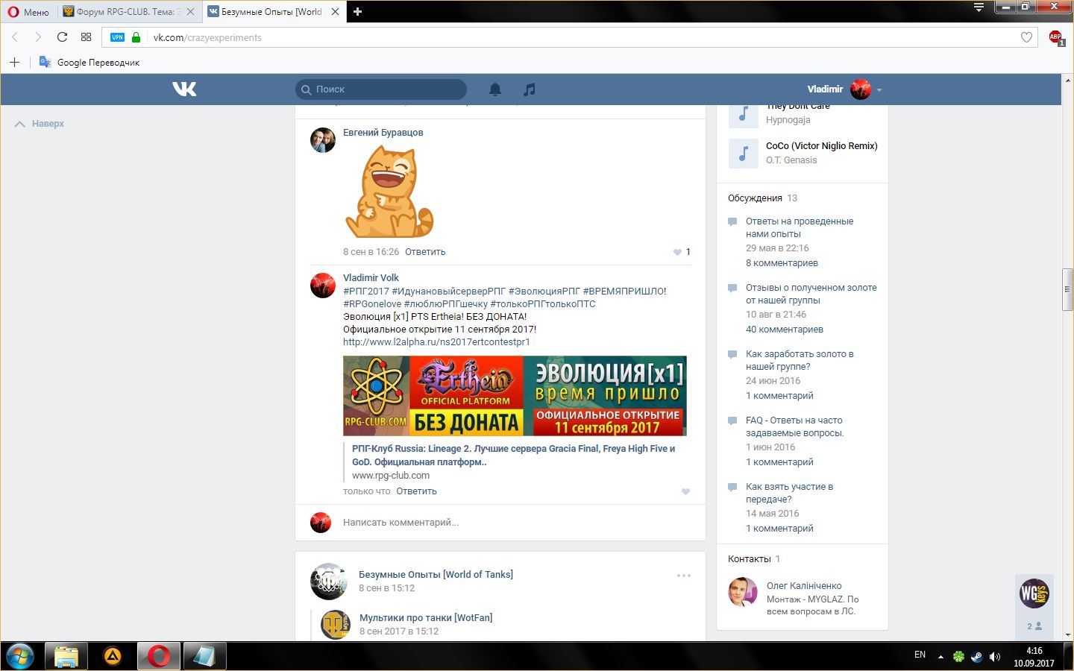The width and height of the screenshot is (1074, 671).
Task: Open hashtag #РПГ2017
Action: pyautogui.click(x=366, y=292)
